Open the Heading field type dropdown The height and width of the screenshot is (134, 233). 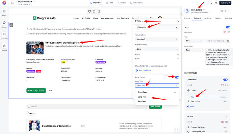coord(157,27)
